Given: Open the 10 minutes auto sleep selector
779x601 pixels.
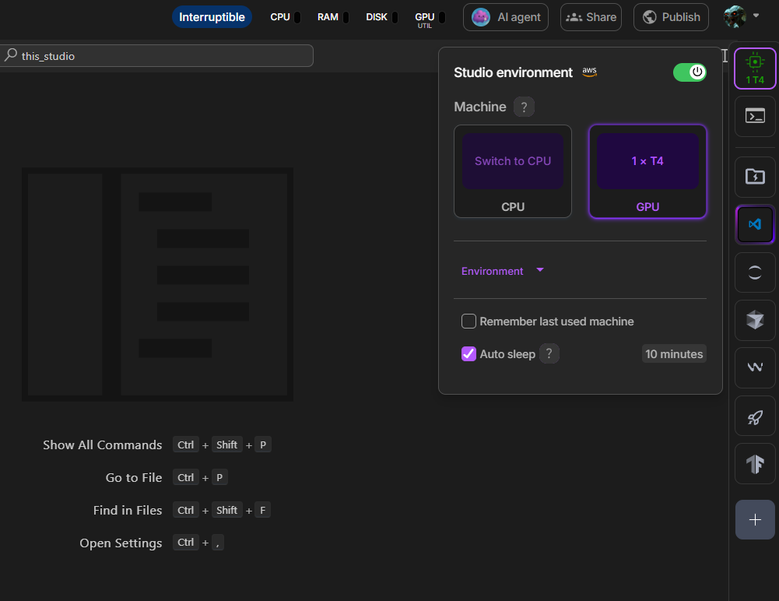Looking at the screenshot, I should click(x=673, y=354).
